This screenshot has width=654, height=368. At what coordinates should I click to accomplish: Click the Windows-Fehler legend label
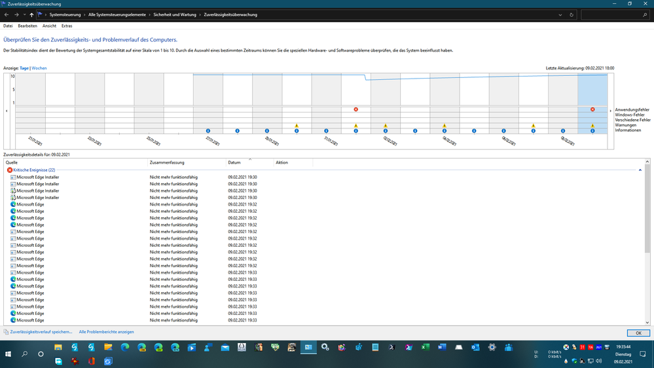point(630,115)
